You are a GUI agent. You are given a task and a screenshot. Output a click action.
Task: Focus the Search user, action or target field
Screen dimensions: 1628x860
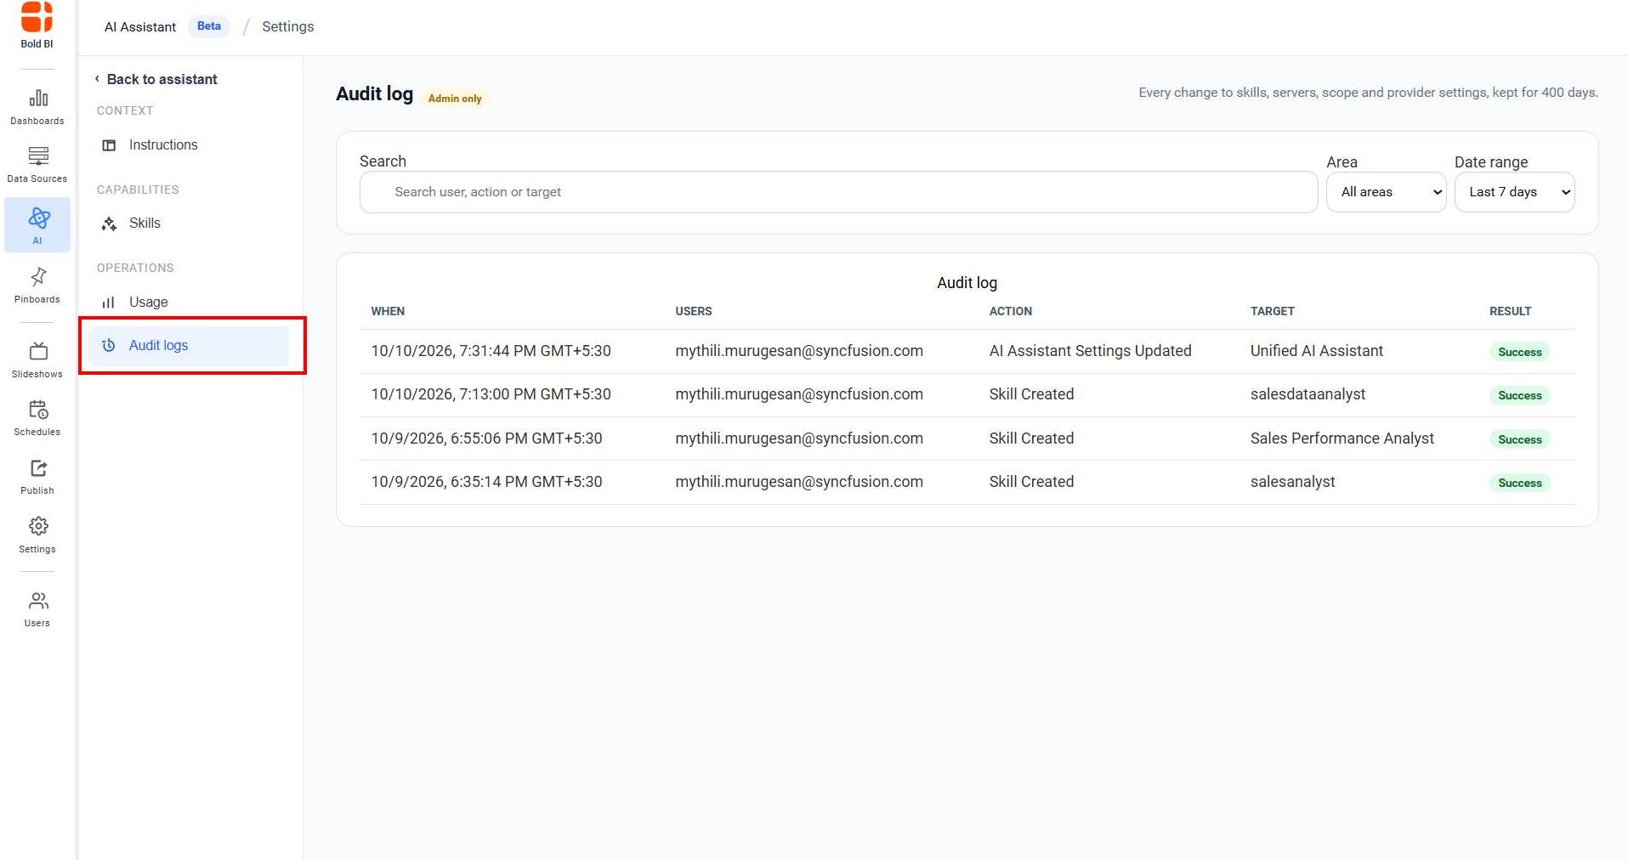(x=838, y=192)
